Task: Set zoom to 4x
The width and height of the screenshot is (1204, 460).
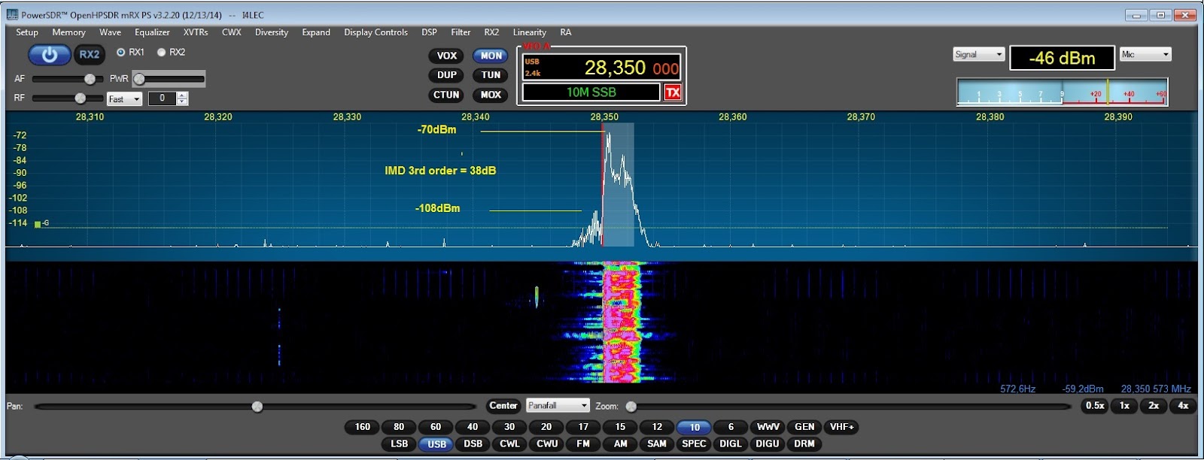Action: pyautogui.click(x=1183, y=405)
